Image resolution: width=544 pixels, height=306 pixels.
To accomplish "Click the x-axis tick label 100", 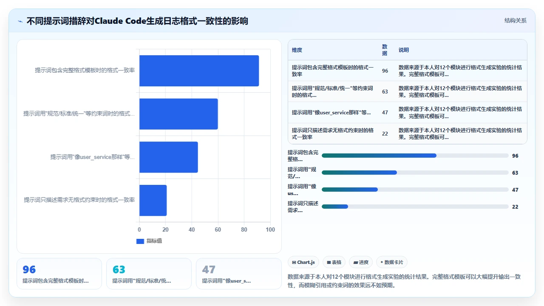I will tap(270, 229).
